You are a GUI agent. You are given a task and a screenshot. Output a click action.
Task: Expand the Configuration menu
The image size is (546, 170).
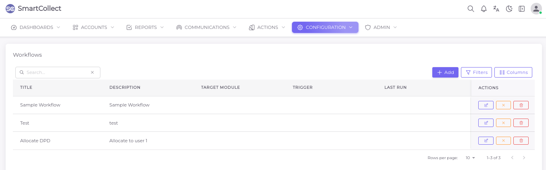pos(325,27)
